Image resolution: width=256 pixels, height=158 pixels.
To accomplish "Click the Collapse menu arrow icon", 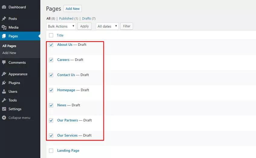I will point(4,118).
